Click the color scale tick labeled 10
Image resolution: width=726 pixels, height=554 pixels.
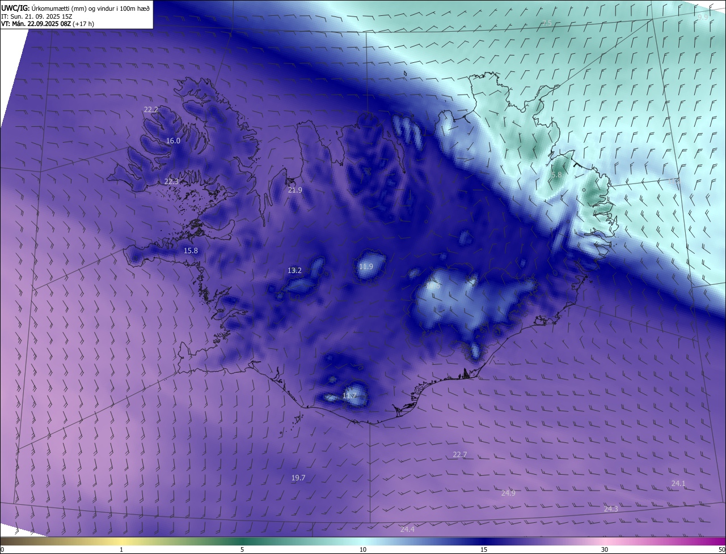pos(363,549)
